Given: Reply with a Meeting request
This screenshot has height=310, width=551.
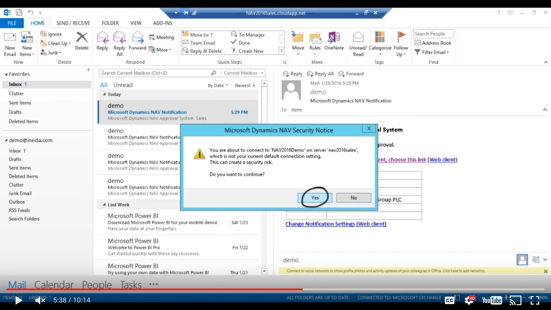Looking at the screenshot, I should pos(161,37).
